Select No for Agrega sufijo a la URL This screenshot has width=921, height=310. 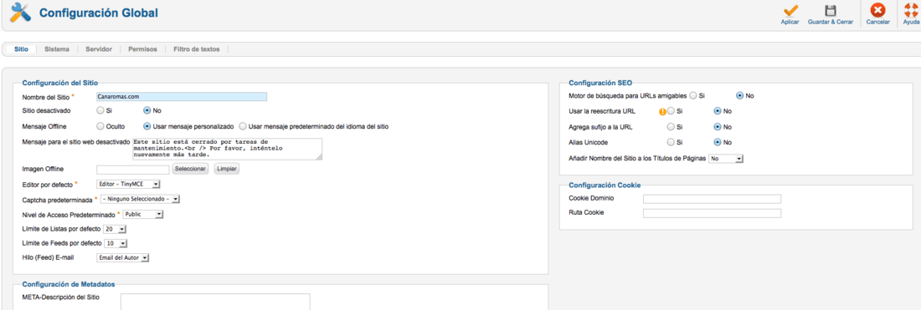[718, 126]
